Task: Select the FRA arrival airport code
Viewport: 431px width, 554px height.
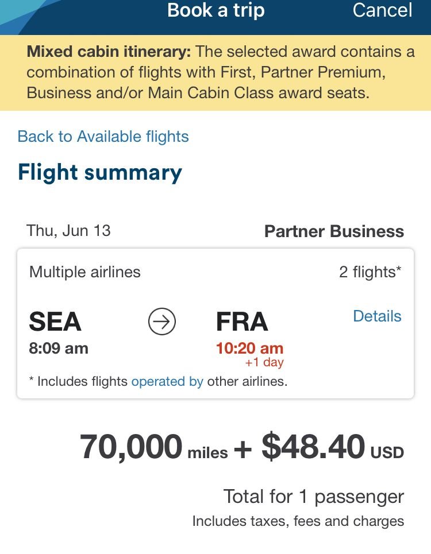Action: tap(242, 322)
